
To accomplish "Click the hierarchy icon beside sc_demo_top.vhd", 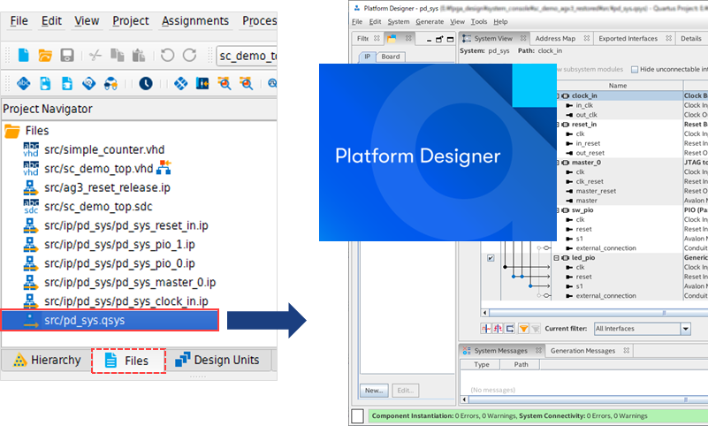I will pyautogui.click(x=164, y=168).
